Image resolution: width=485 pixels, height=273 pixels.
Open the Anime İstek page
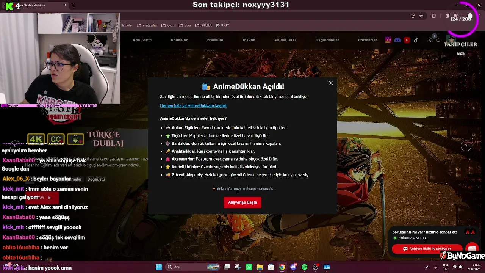(285, 40)
